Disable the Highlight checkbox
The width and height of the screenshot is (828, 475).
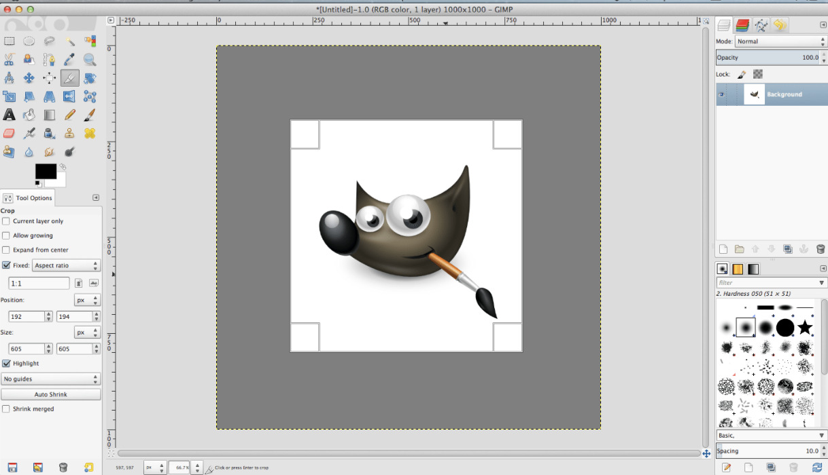[x=6, y=363]
